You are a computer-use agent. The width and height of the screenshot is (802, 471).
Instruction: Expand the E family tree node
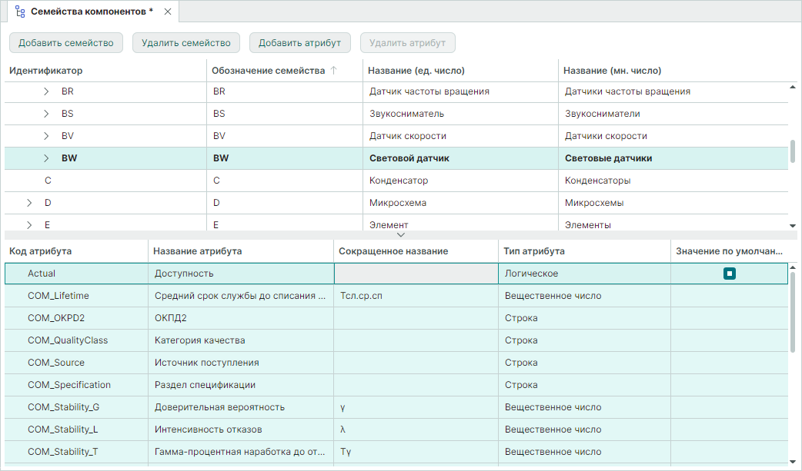pyautogui.click(x=29, y=225)
